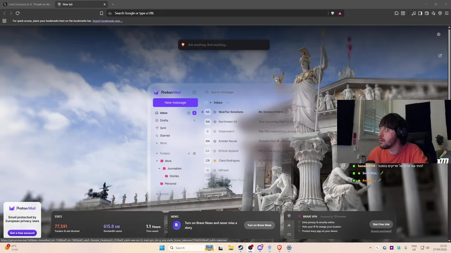
Task: Open the Windows Start menu
Action: 162,248
